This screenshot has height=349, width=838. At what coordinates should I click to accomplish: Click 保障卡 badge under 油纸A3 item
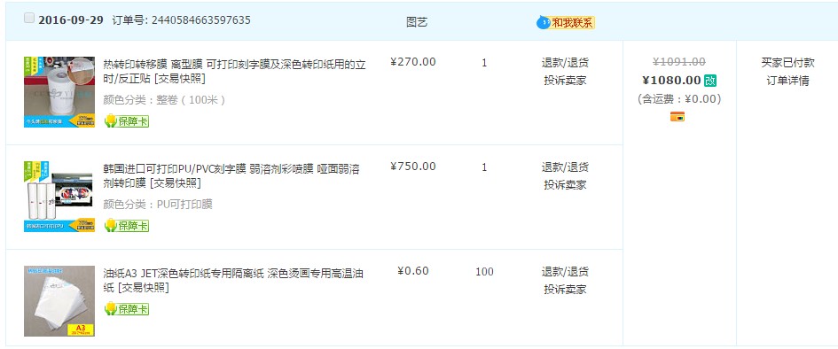pos(127,309)
